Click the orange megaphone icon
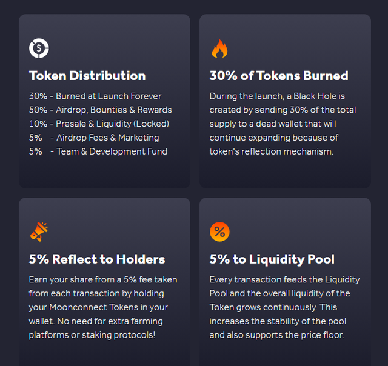 tap(39, 231)
